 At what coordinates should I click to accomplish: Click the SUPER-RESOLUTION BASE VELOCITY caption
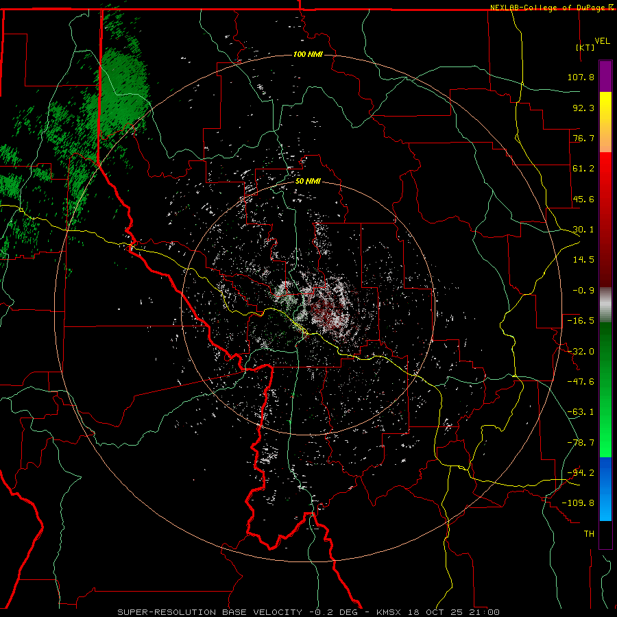(210, 612)
